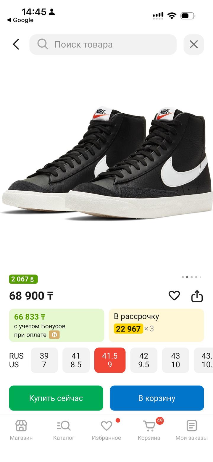Select size 42 RUS / 9.5 US
Image resolution: width=213 pixels, height=462 pixels.
[144, 360]
